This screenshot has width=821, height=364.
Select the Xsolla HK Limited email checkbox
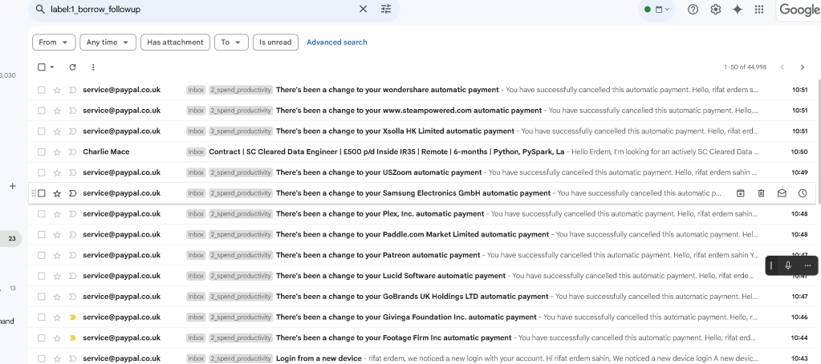(42, 131)
